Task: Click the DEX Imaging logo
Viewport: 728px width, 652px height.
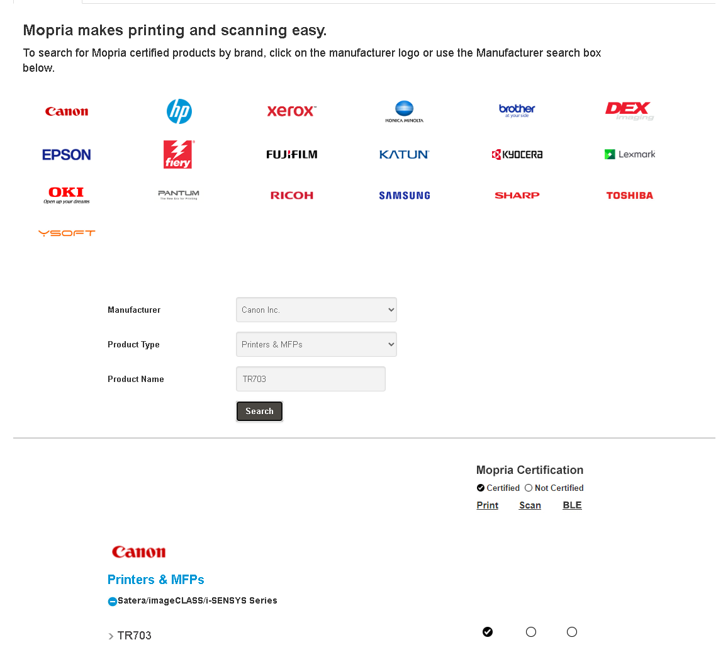Action: (630, 111)
